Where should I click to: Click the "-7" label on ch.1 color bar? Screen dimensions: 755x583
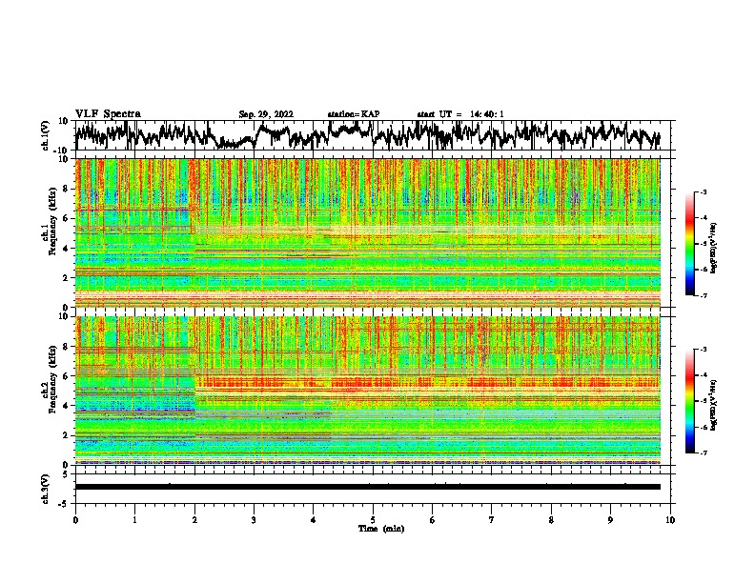[704, 295]
